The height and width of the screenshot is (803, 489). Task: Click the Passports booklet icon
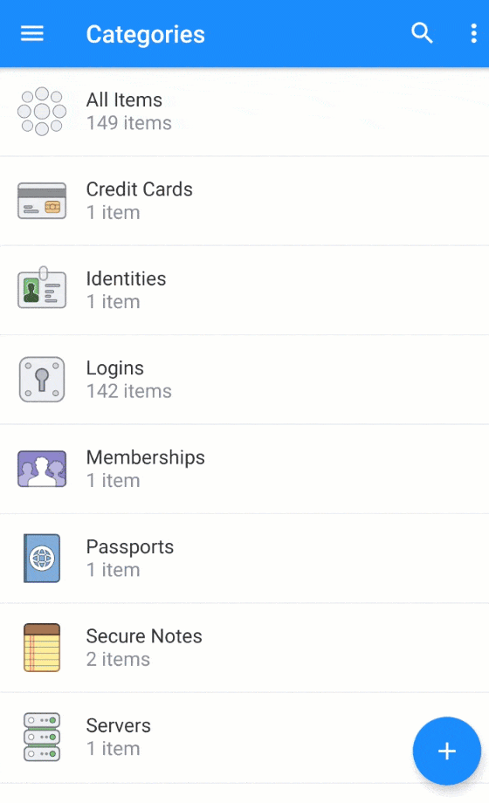coord(42,559)
